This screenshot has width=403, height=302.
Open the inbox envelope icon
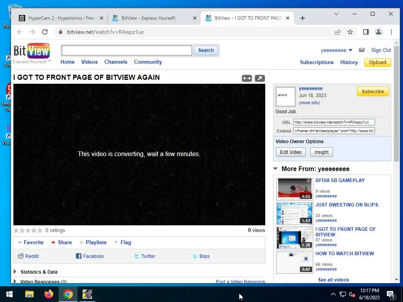pos(362,50)
